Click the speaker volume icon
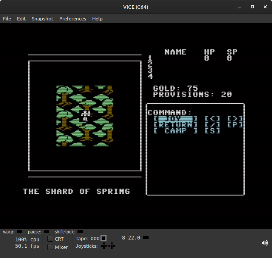Image resolution: width=272 pixels, height=258 pixels. click(265, 243)
